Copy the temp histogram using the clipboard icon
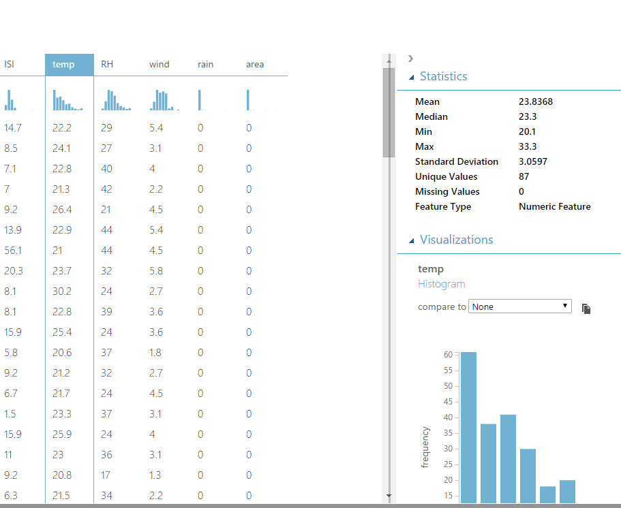Screen dimensions: 621x508 [x=586, y=308]
